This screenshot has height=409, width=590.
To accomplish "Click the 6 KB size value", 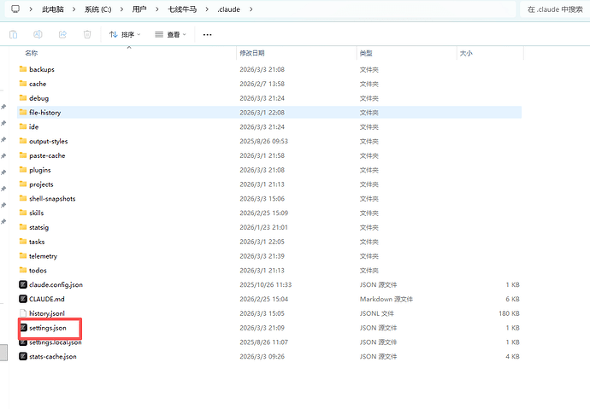I will (x=512, y=300).
